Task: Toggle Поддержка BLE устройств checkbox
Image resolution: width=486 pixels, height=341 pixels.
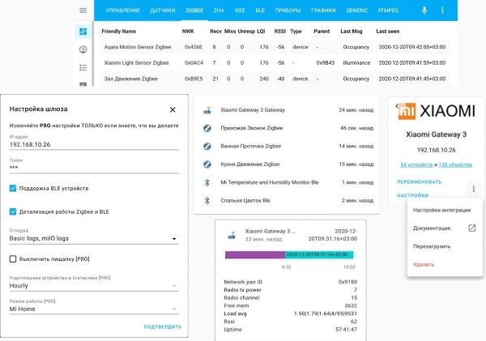Action: (13, 188)
